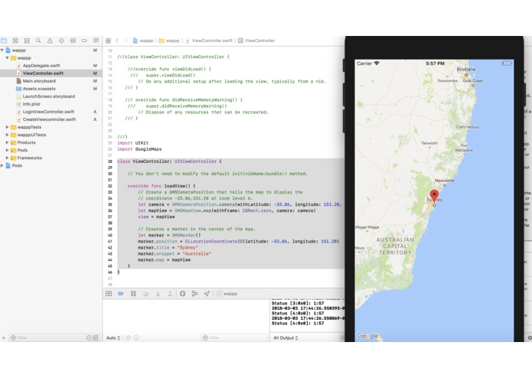532x378 pixels.
Task: Click Step into in debug bar
Action: tap(158, 294)
